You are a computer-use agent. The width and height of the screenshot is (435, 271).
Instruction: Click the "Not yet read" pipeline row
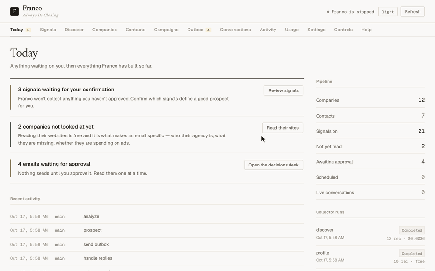coord(370,146)
